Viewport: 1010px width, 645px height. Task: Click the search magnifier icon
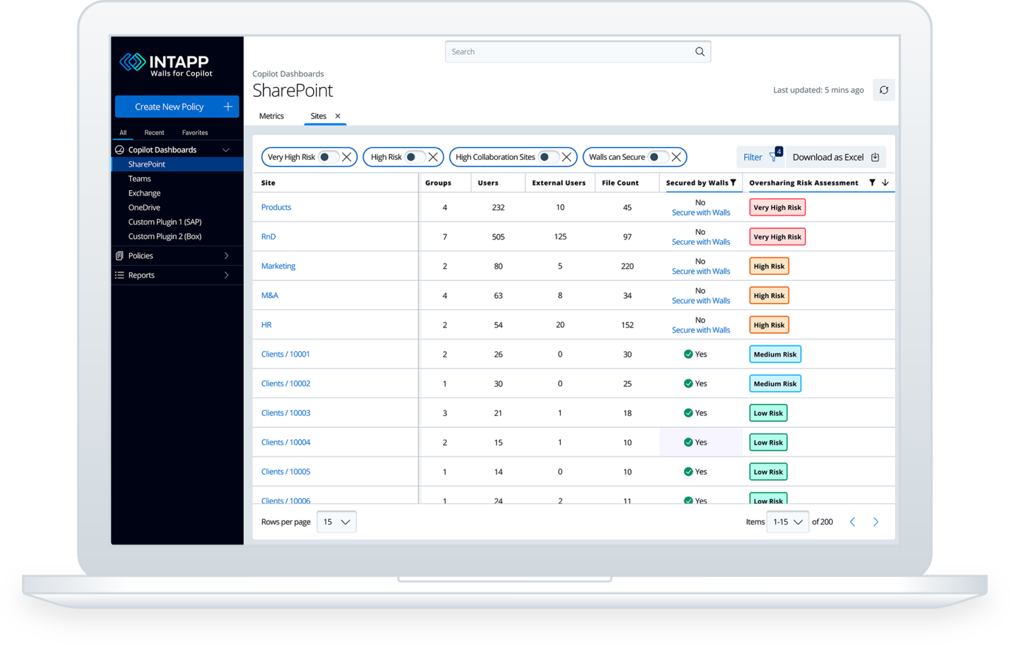(700, 51)
